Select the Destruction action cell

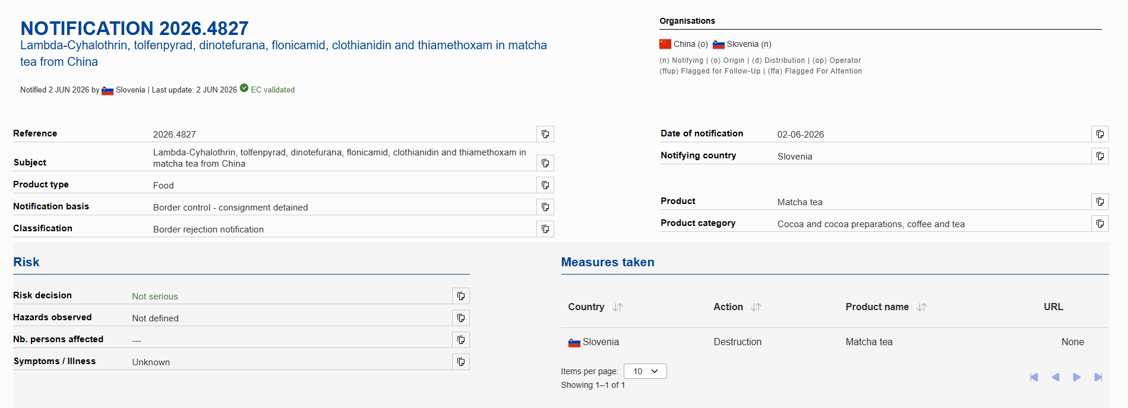pyautogui.click(x=738, y=342)
